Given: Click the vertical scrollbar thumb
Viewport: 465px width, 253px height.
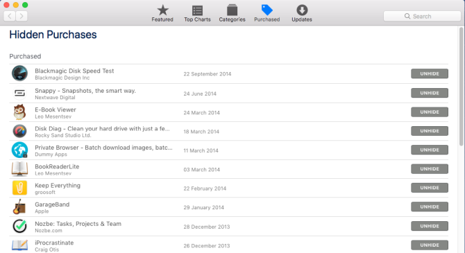Looking at the screenshot, I should [x=461, y=87].
